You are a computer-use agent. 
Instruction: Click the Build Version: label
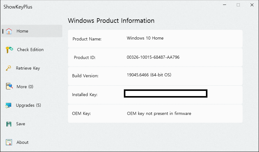click(85, 76)
